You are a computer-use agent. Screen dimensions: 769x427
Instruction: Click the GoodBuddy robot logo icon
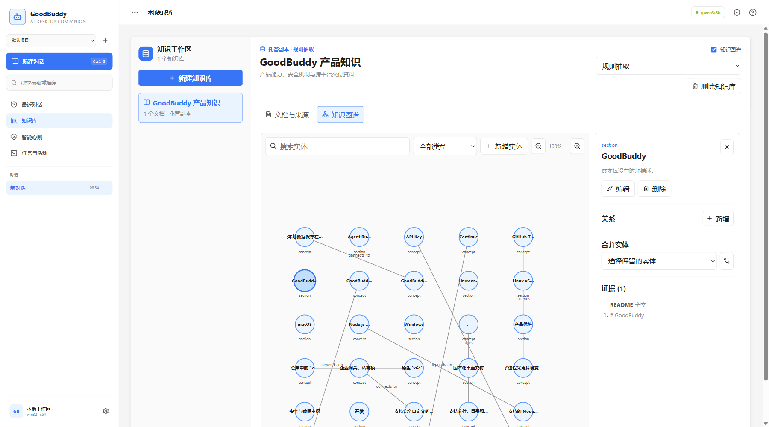click(18, 17)
